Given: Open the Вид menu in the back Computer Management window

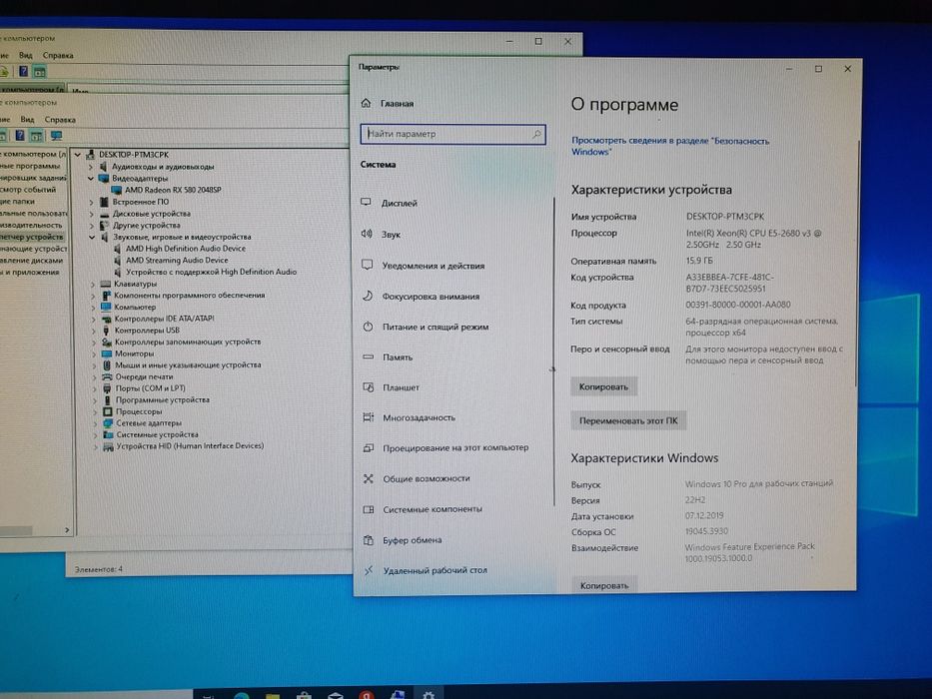Looking at the screenshot, I should [x=26, y=55].
